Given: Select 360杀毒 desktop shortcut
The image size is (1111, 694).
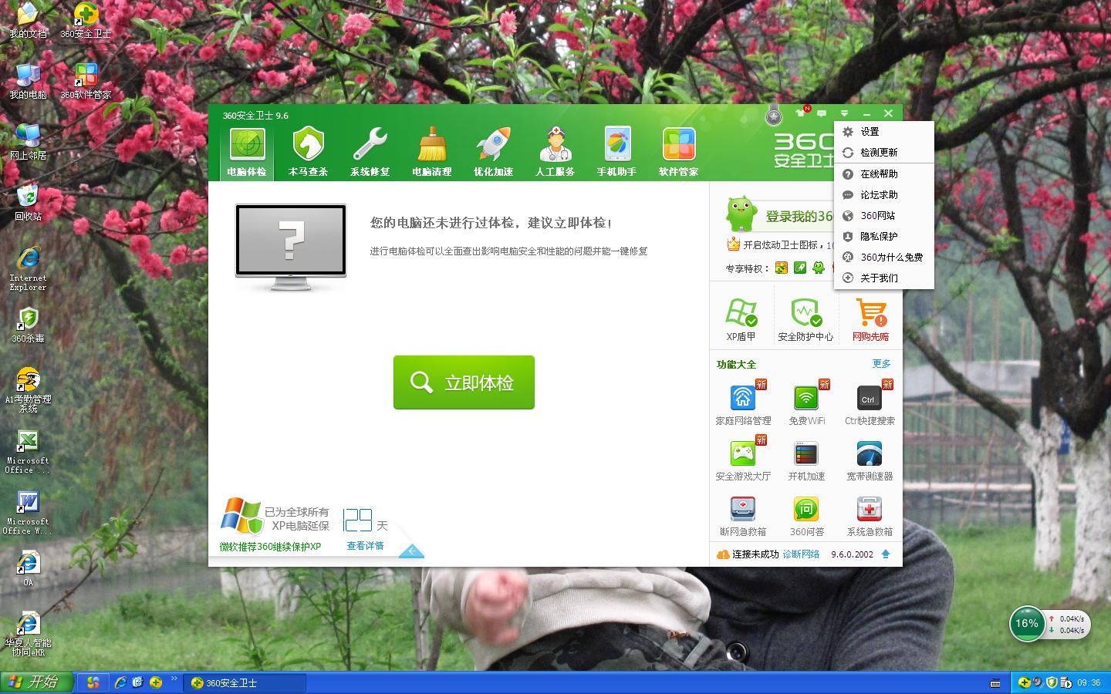Looking at the screenshot, I should 28,325.
